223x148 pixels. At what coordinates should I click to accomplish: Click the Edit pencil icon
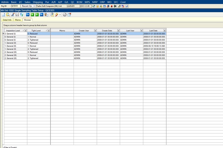pyautogui.click(x=13, y=15)
